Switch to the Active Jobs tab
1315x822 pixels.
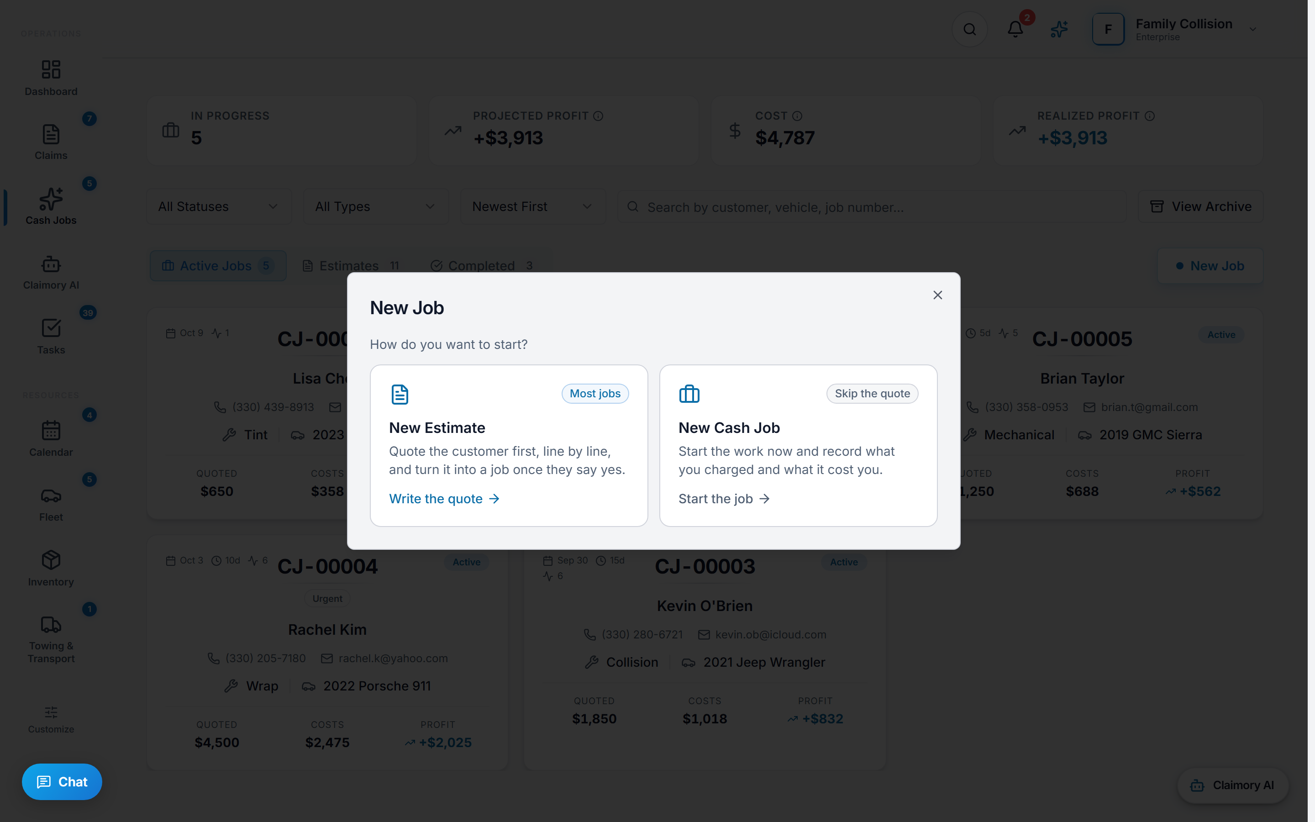tap(218, 266)
